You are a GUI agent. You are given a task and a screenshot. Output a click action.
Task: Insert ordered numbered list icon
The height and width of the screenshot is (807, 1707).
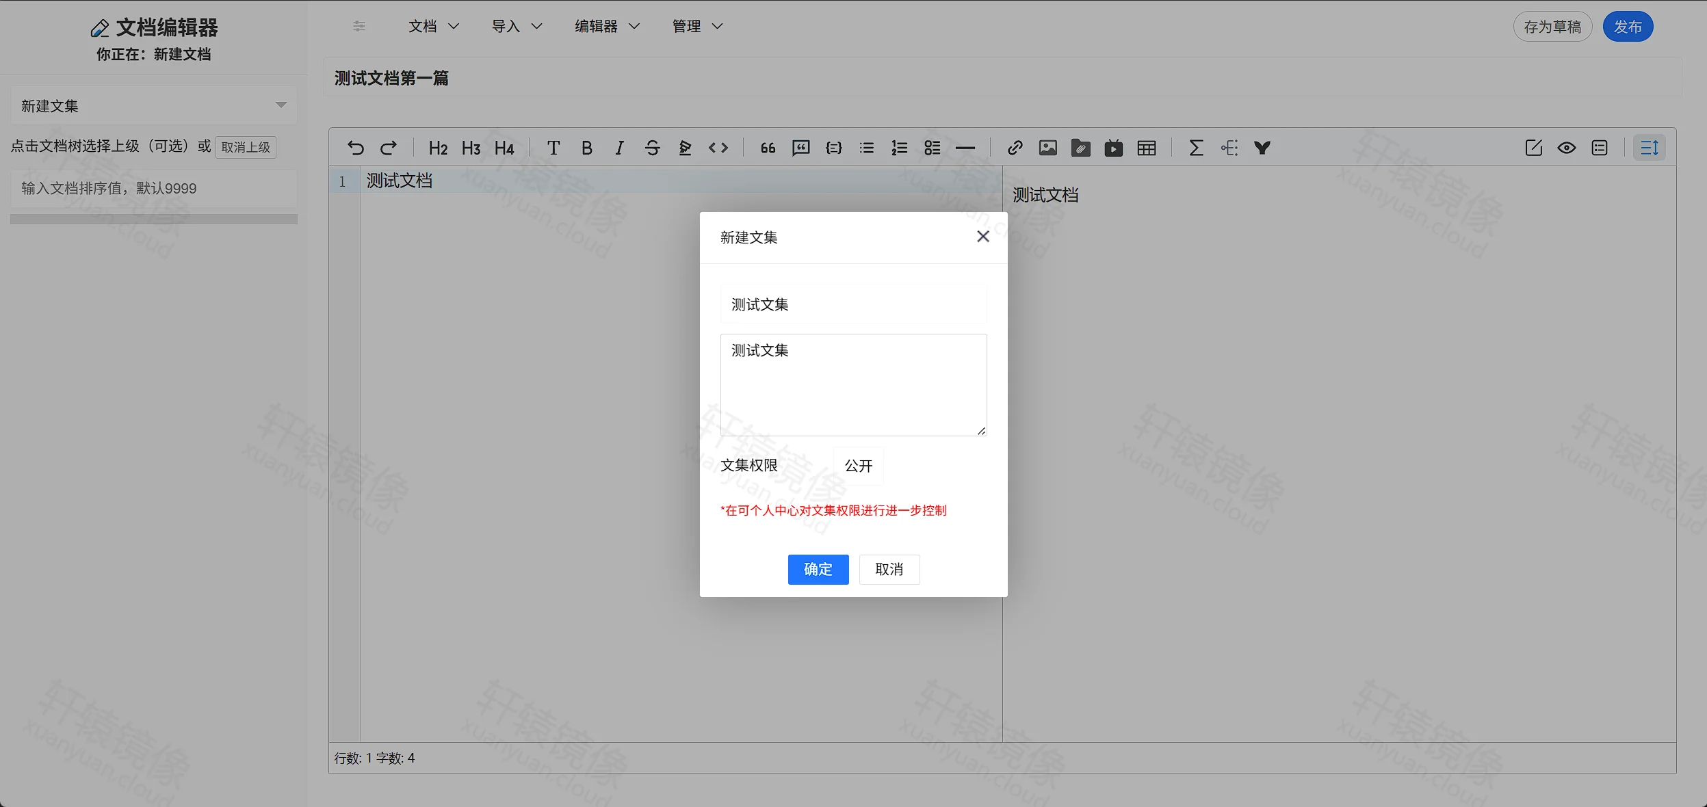click(x=900, y=148)
